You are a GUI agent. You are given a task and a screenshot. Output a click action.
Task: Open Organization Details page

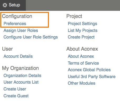(22, 75)
